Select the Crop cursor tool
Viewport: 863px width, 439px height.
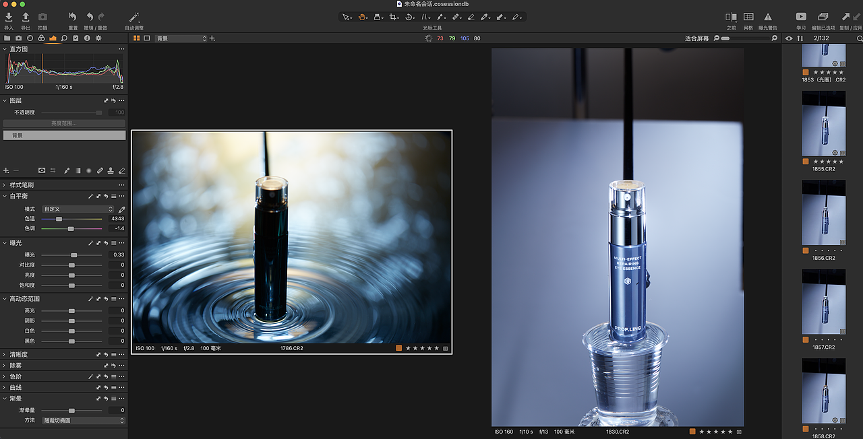tap(394, 17)
